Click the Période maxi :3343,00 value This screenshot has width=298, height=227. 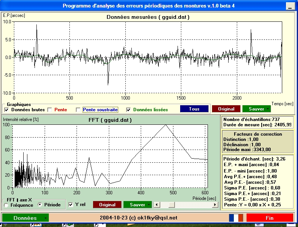247,150
